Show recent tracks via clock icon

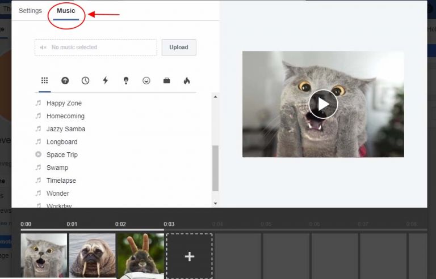click(x=85, y=81)
